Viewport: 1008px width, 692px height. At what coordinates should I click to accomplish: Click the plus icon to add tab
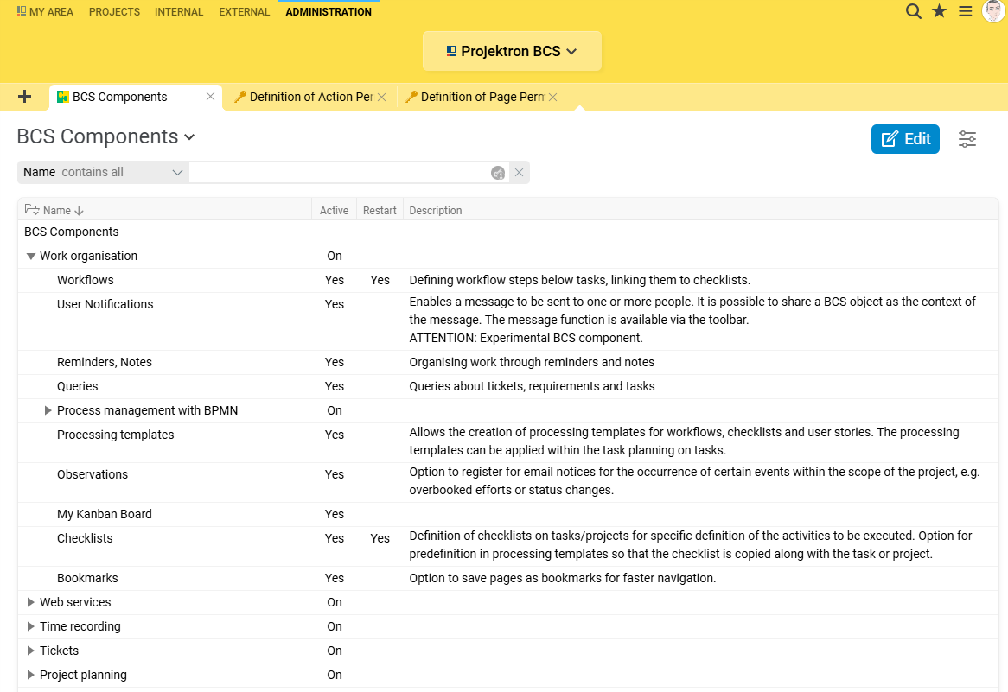[x=24, y=97]
